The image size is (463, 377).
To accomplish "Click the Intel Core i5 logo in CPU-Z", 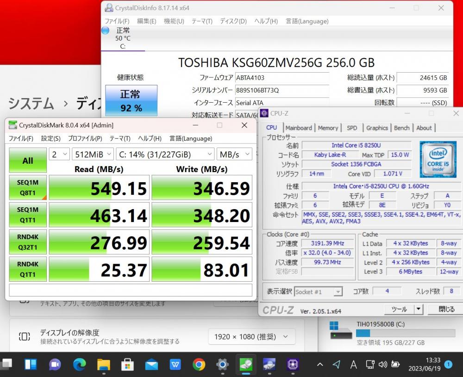I will (438, 159).
